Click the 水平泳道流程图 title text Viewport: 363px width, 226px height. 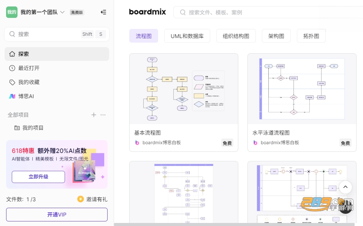pyautogui.click(x=271, y=133)
